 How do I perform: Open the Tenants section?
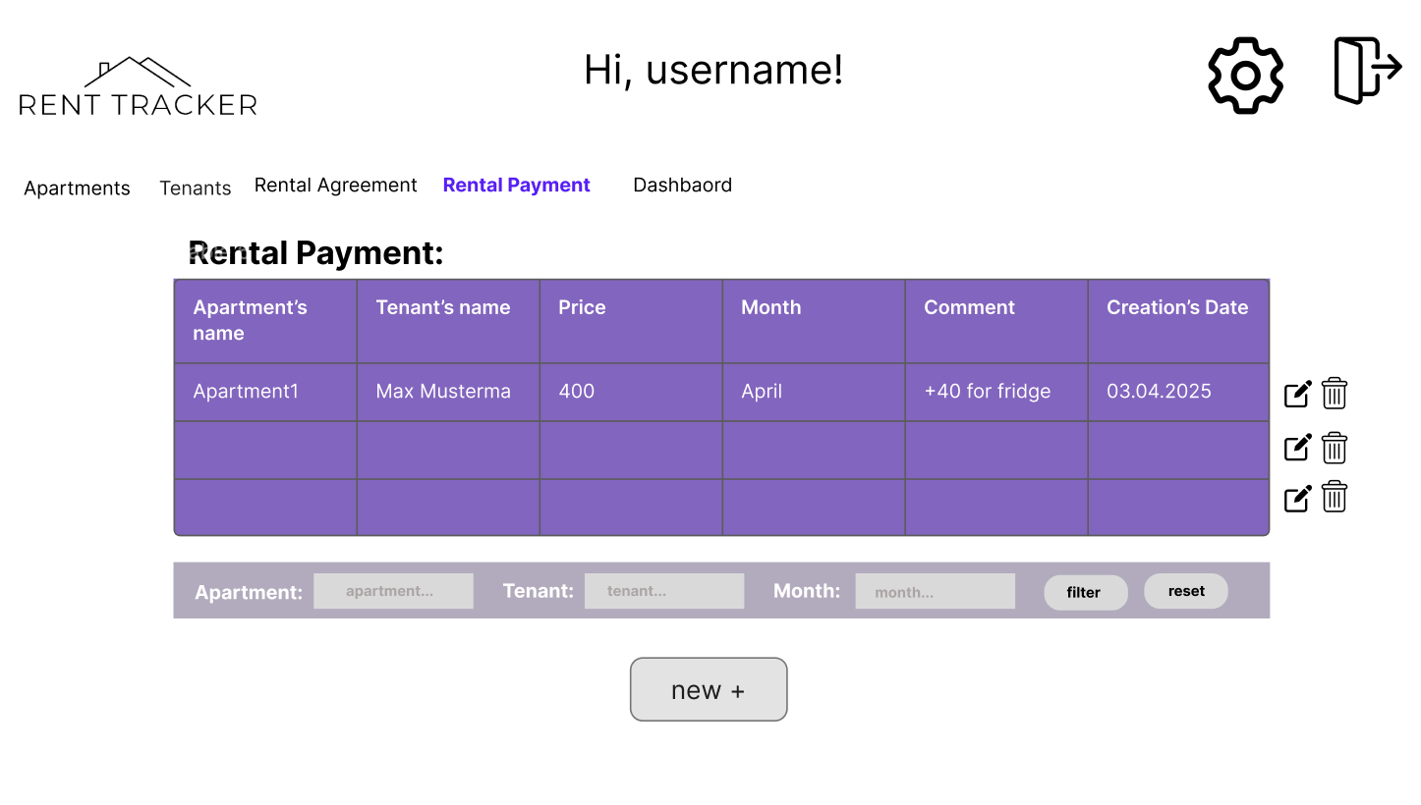click(x=195, y=188)
